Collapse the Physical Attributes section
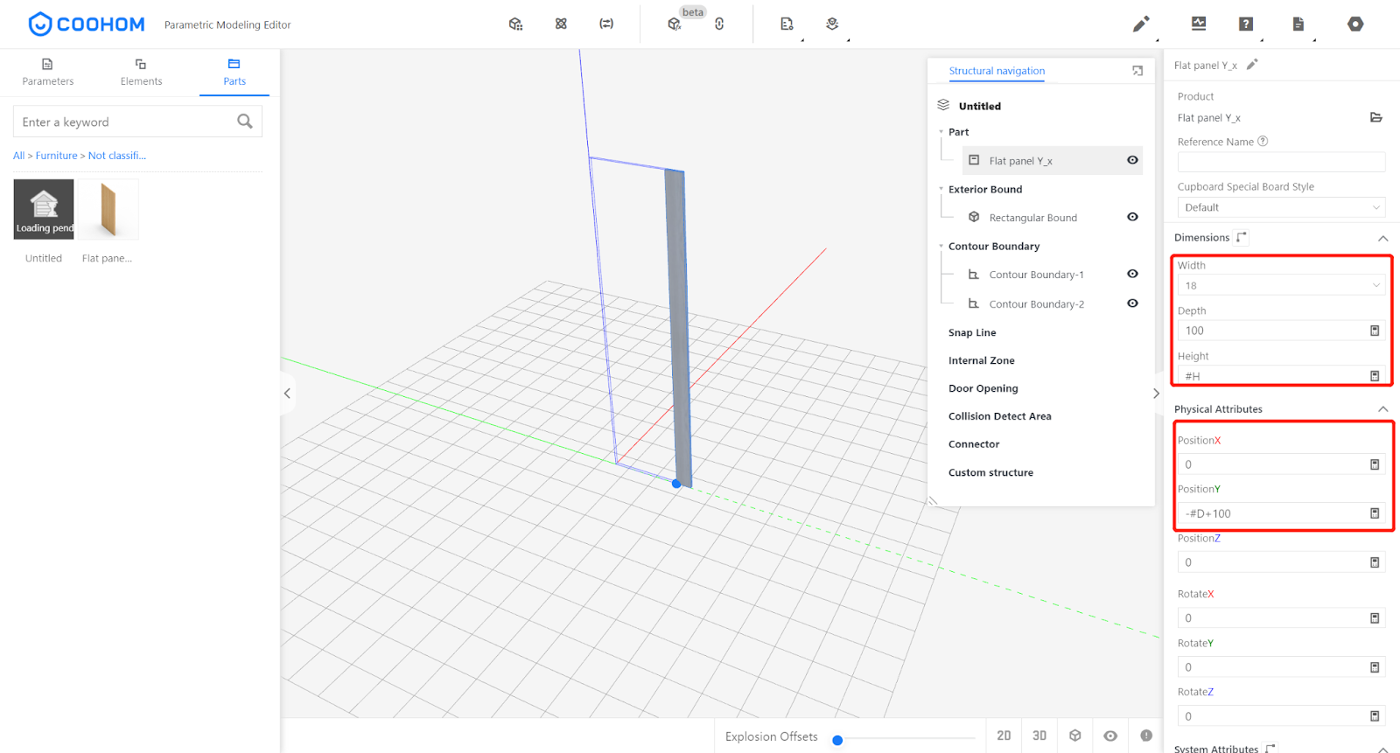Screen dimensions: 1400x753 click(1382, 409)
